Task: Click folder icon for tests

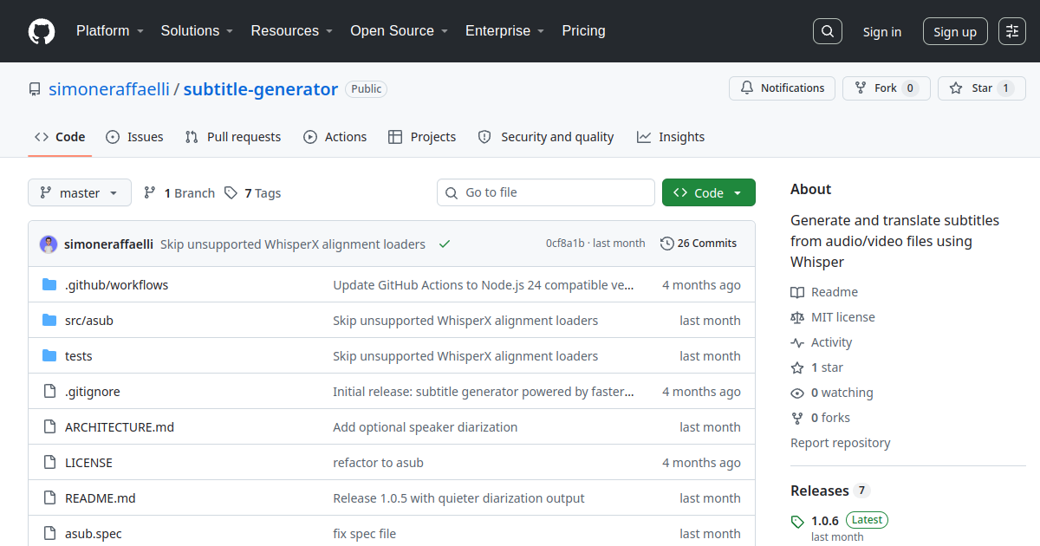Action: pyautogui.click(x=49, y=356)
